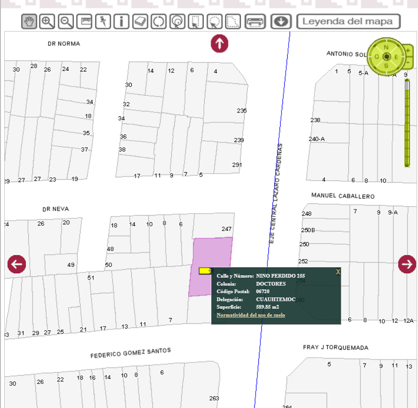This screenshot has width=418, height=408.
Task: Click the download arrow icon
Action: (x=281, y=22)
